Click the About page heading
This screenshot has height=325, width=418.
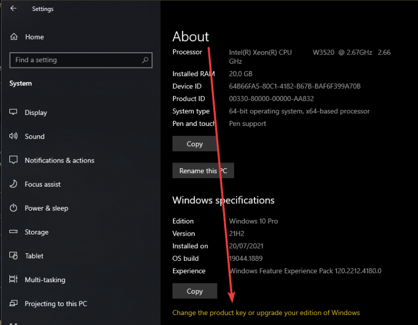click(191, 36)
